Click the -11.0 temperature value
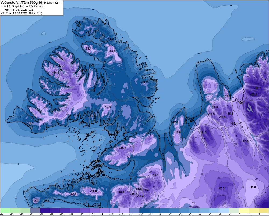Image resolution: width=269 pixels, height=216 pixels. point(253,187)
